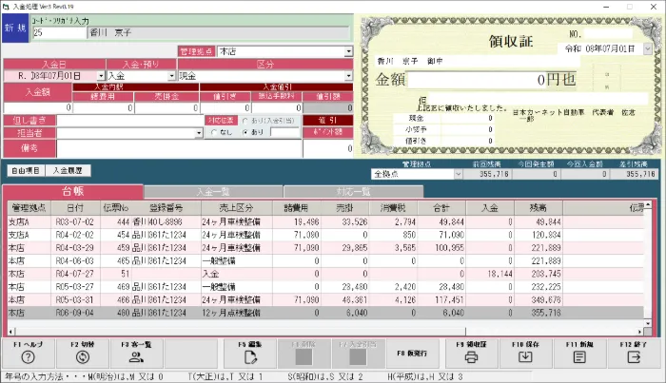Open F1 help icon

[28, 357]
